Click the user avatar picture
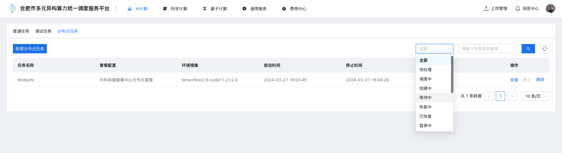The image size is (562, 153). (550, 8)
